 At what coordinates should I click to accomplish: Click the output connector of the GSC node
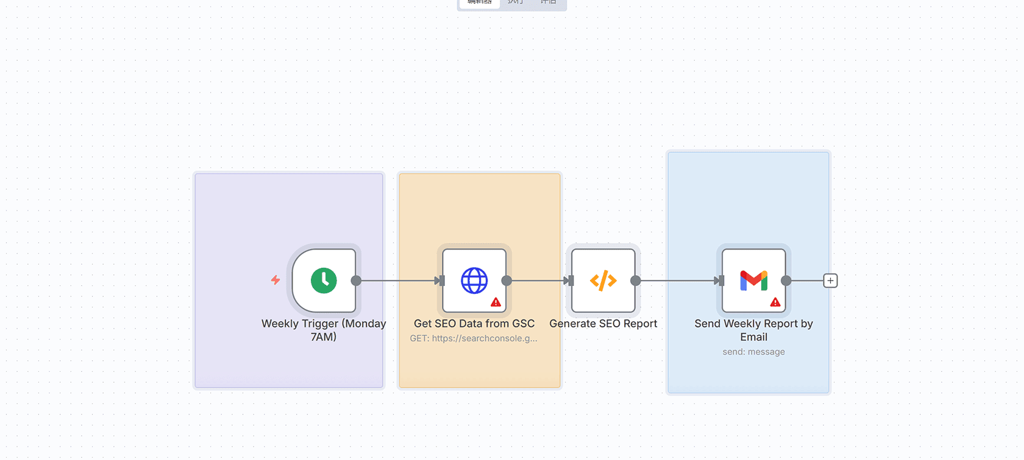507,281
